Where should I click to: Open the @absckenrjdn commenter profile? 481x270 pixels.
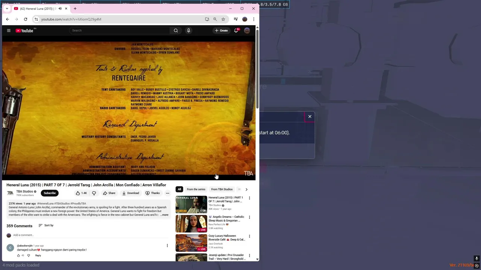coord(25,246)
